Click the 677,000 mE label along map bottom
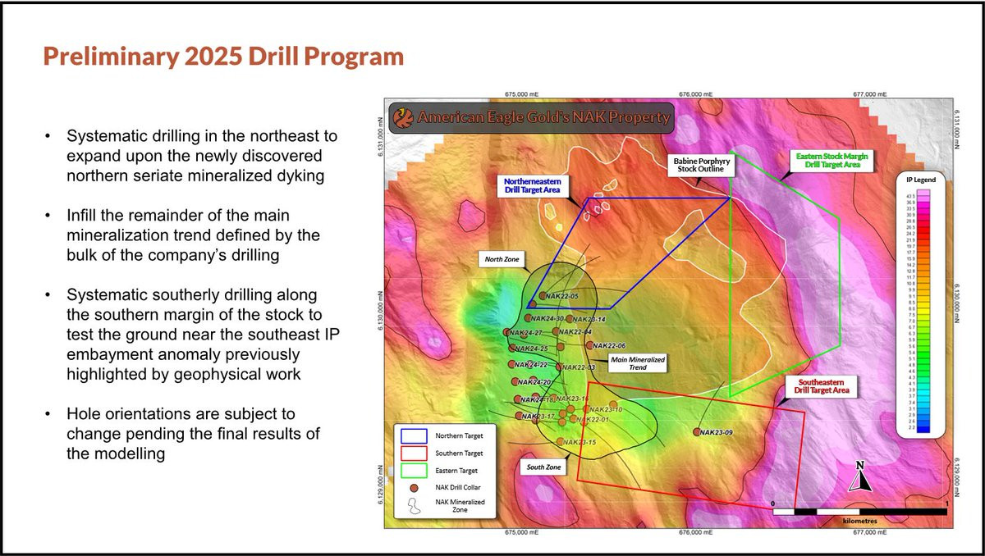Screen dimensions: 985x556 871,531
